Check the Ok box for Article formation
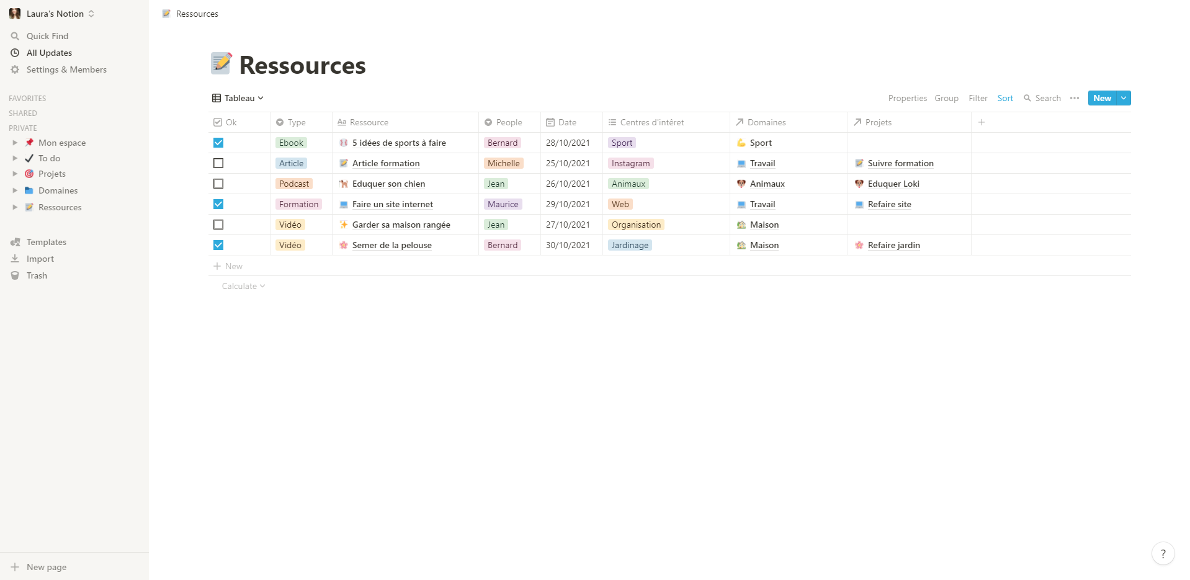The width and height of the screenshot is (1190, 580). click(218, 163)
